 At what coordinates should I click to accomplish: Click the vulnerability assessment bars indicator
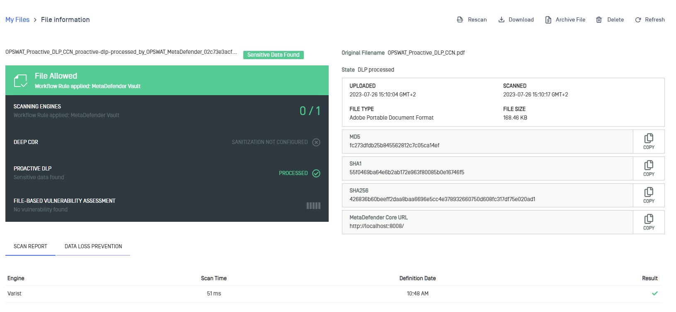[313, 206]
